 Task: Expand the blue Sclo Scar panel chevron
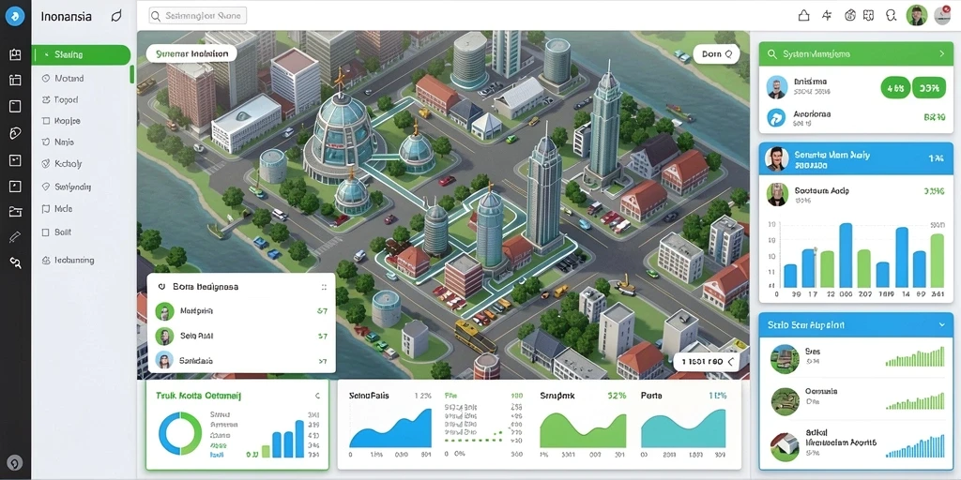[942, 324]
